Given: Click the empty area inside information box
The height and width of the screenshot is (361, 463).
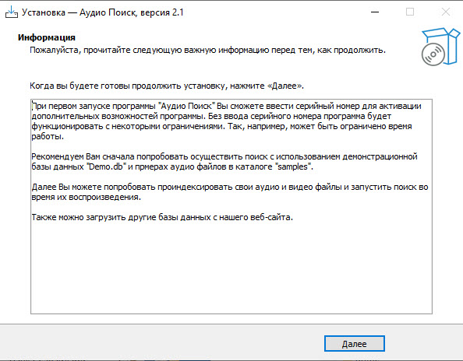Looking at the screenshot, I should tap(231, 268).
